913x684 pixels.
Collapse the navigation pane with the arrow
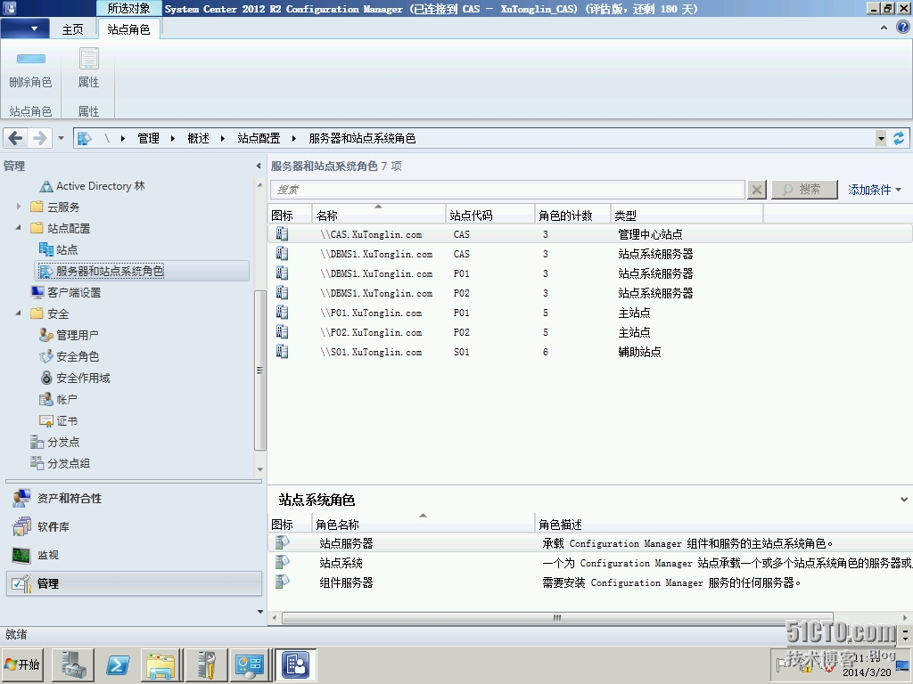point(259,166)
